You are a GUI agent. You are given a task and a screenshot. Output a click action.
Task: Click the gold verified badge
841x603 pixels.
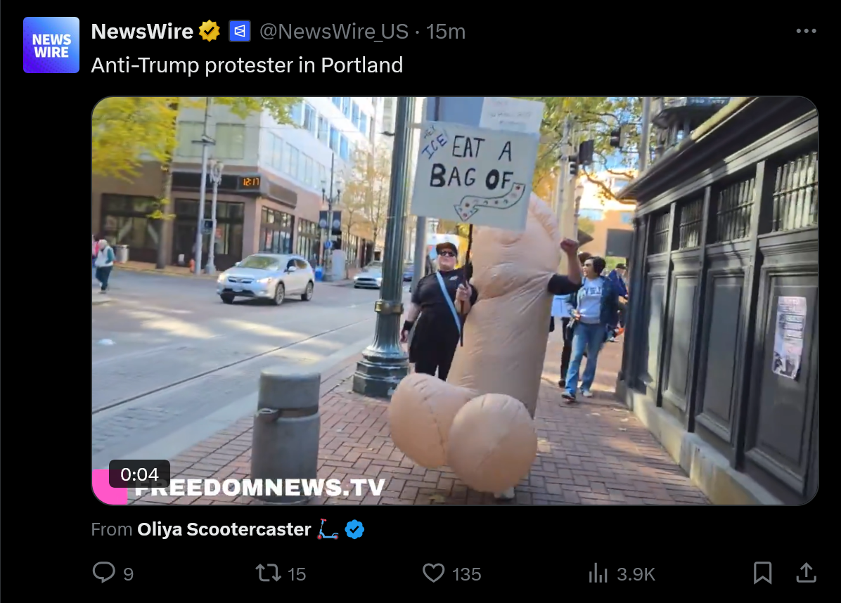[x=209, y=31]
